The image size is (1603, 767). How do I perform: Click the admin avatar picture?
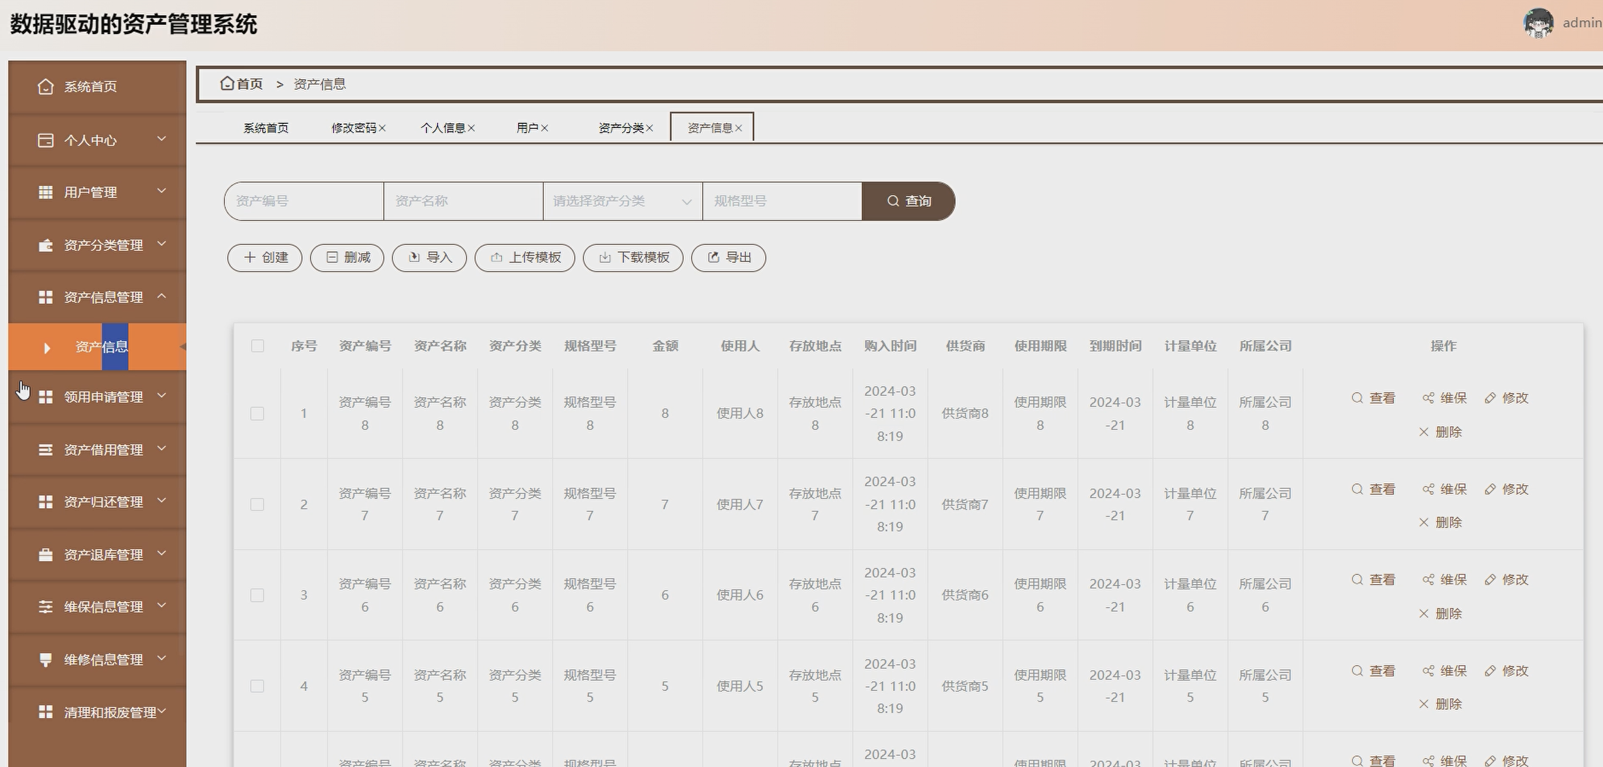point(1538,23)
